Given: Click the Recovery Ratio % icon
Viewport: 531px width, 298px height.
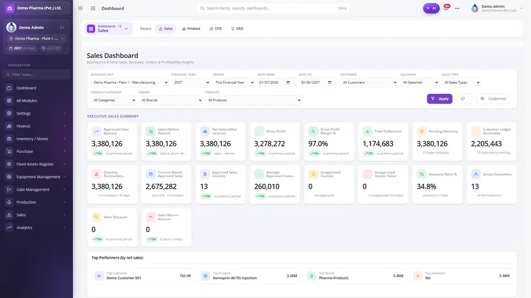Looking at the screenshot, I should coord(421,174).
